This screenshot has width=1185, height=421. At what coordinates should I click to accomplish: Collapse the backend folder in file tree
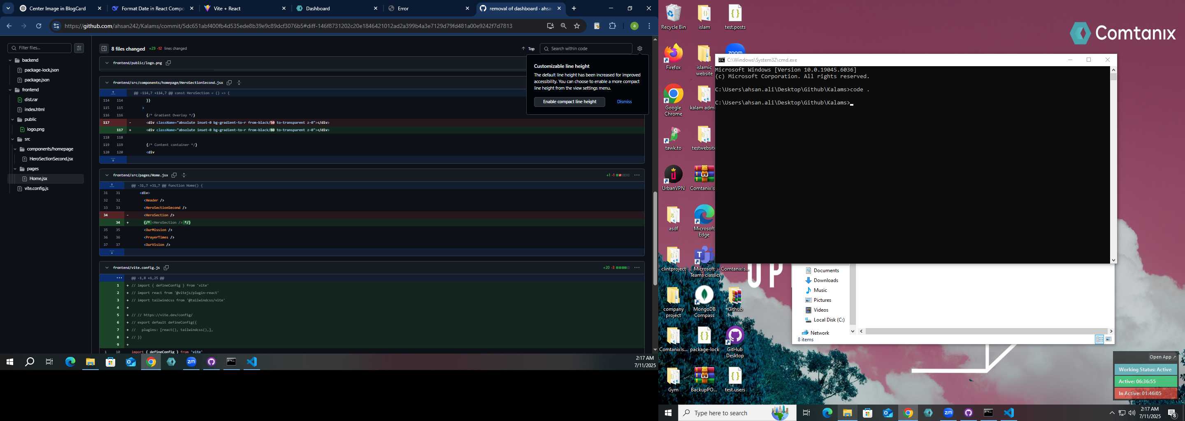pos(10,60)
